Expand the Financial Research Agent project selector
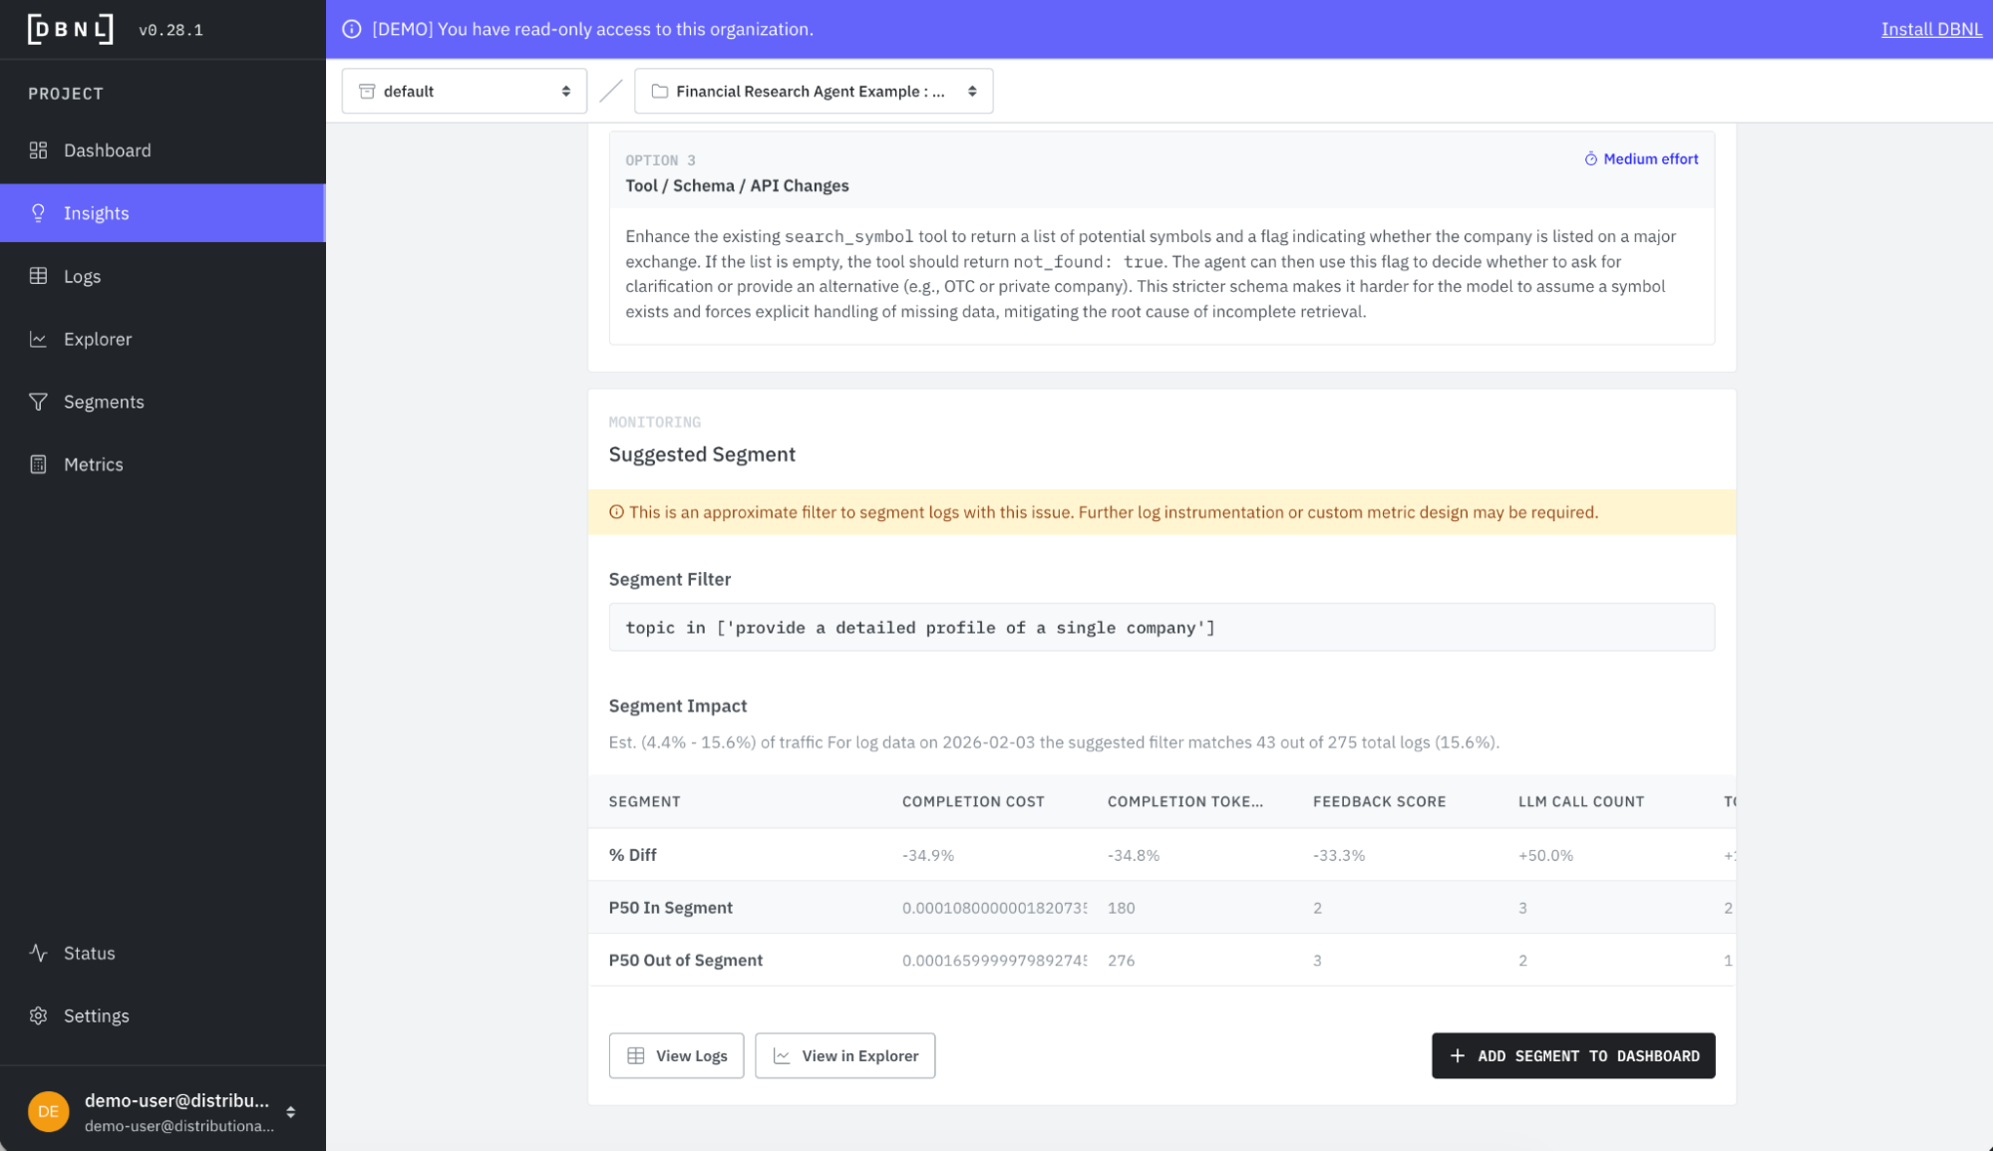Viewport: 1993px width, 1151px height. (813, 91)
